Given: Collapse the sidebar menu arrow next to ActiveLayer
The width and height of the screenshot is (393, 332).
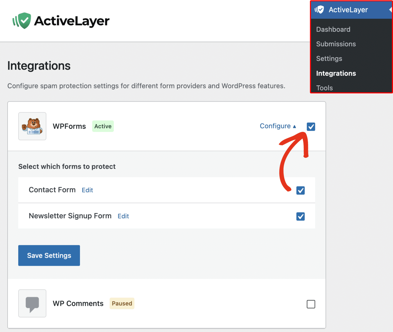Looking at the screenshot, I should click(390, 10).
